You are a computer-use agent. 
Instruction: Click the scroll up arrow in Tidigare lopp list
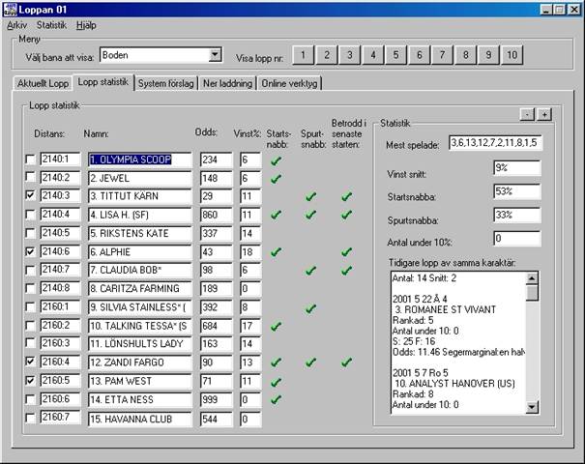pyautogui.click(x=532, y=278)
